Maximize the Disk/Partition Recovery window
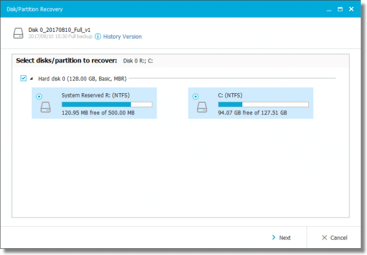 [340, 9]
